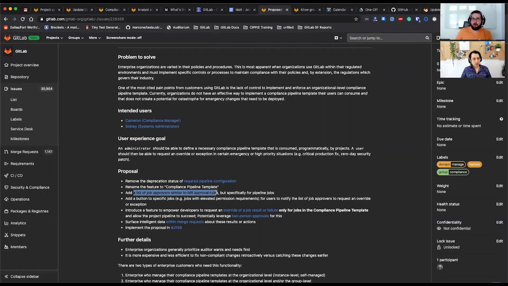The image size is (508, 286).
Task: Edit the issue Due date
Action: pyautogui.click(x=499, y=139)
